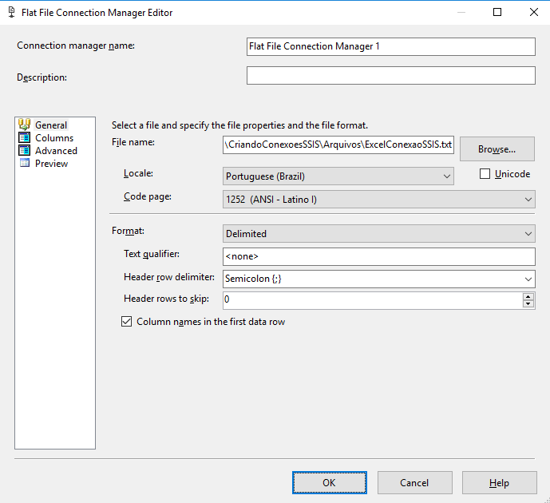Show the Preview page
The width and height of the screenshot is (550, 503).
coord(51,164)
